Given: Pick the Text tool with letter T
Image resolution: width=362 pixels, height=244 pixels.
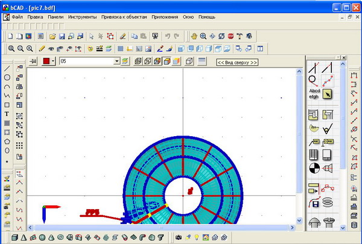Looking at the screenshot, I should coord(7,113).
